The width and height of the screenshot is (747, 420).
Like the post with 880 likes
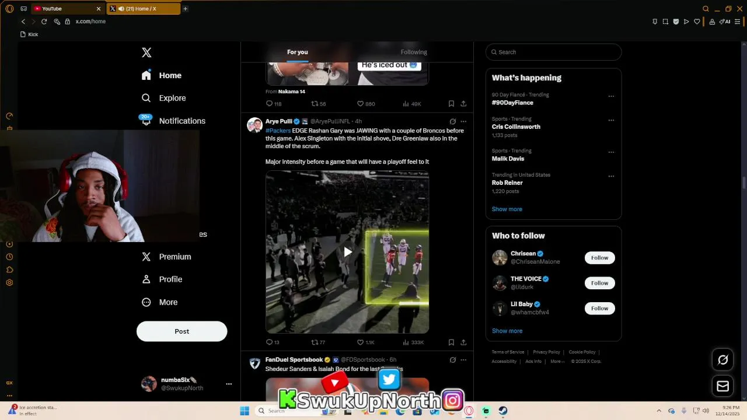[x=366, y=104]
